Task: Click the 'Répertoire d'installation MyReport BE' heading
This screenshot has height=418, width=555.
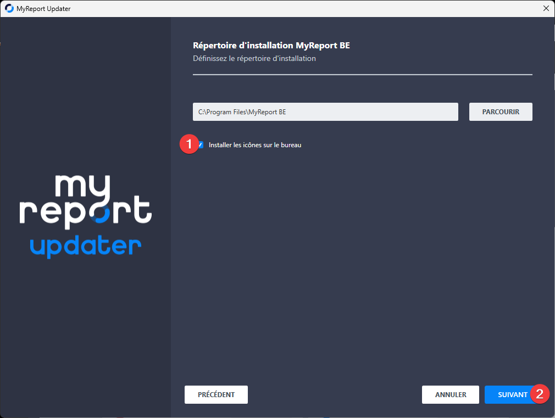Action: coord(271,45)
